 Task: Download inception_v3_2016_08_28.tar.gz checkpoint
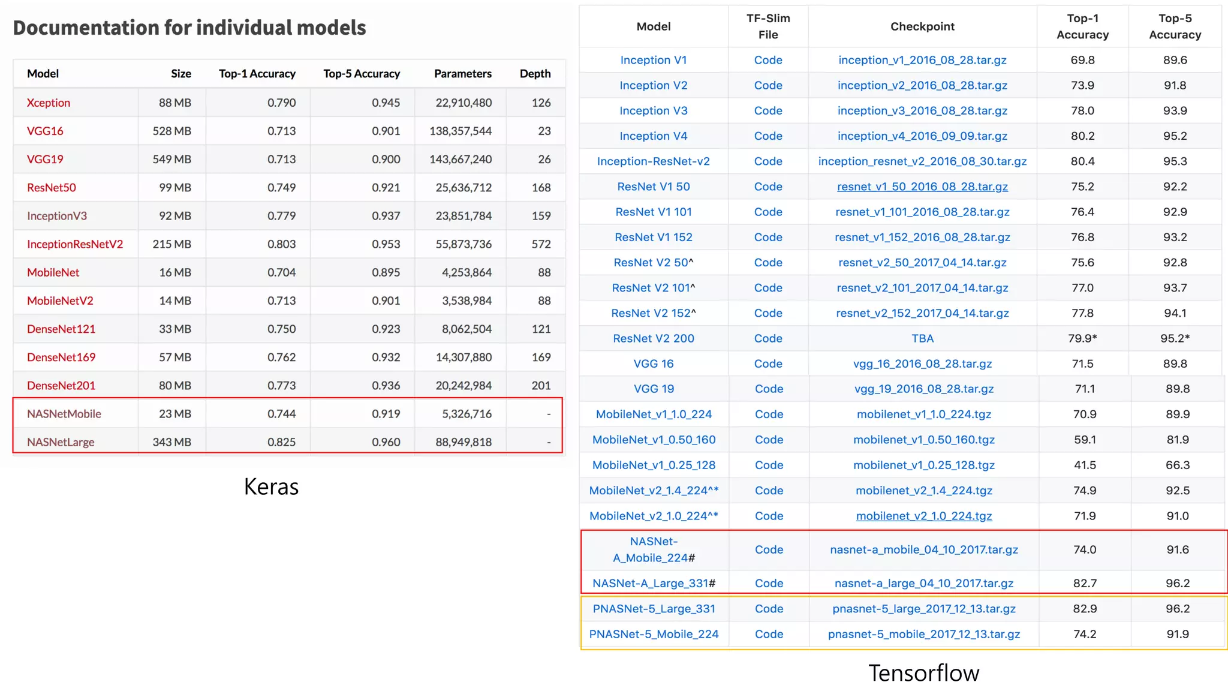click(x=922, y=110)
